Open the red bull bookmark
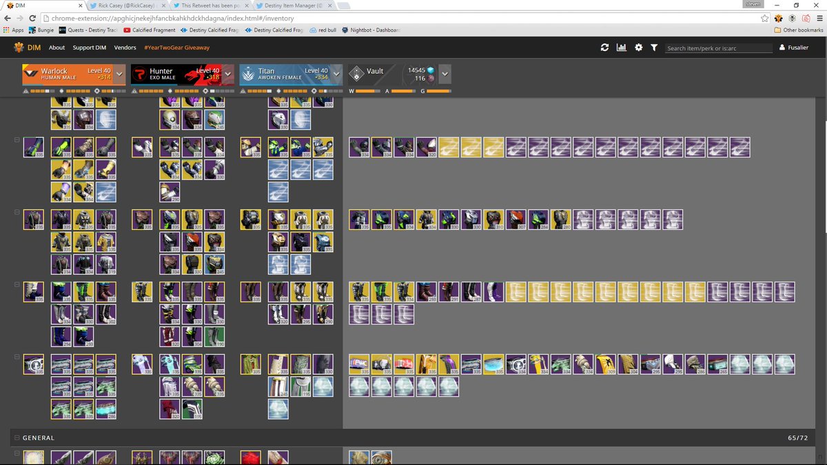Screen dimensions: 827x465 (323, 30)
